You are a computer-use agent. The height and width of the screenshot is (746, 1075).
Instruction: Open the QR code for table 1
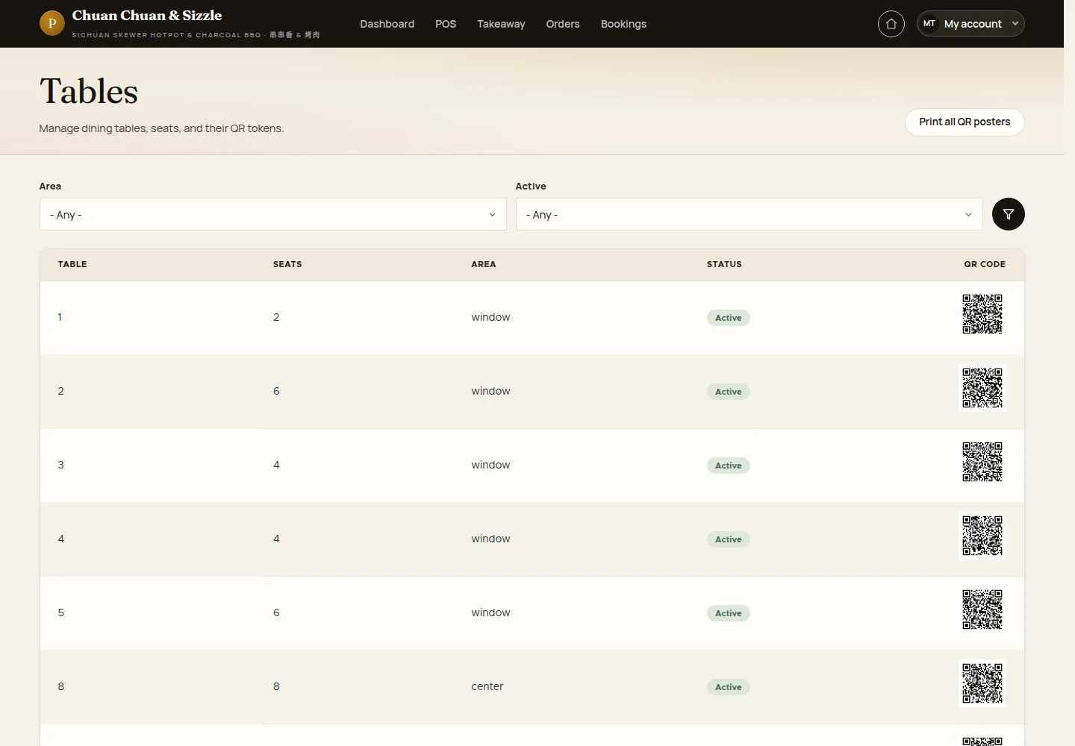pos(982,314)
